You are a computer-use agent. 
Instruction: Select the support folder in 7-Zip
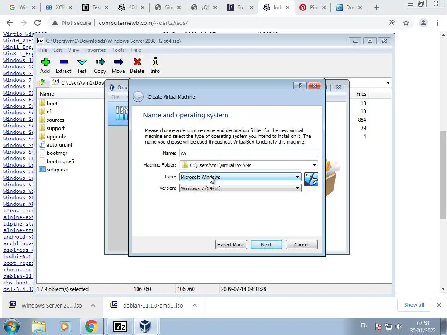[55, 128]
